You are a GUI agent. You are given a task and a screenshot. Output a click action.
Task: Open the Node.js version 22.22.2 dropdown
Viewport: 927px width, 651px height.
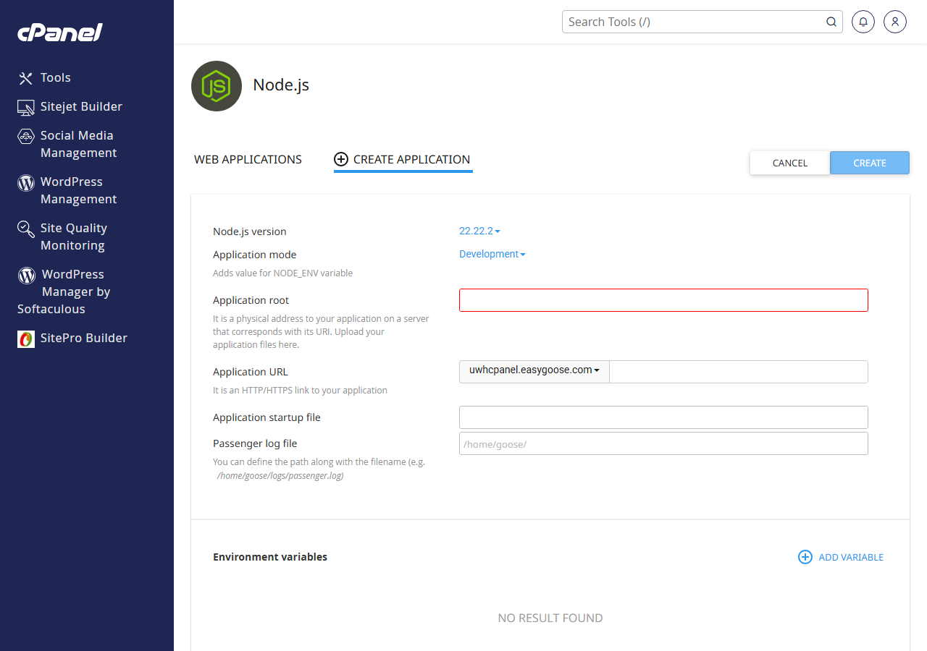(479, 231)
